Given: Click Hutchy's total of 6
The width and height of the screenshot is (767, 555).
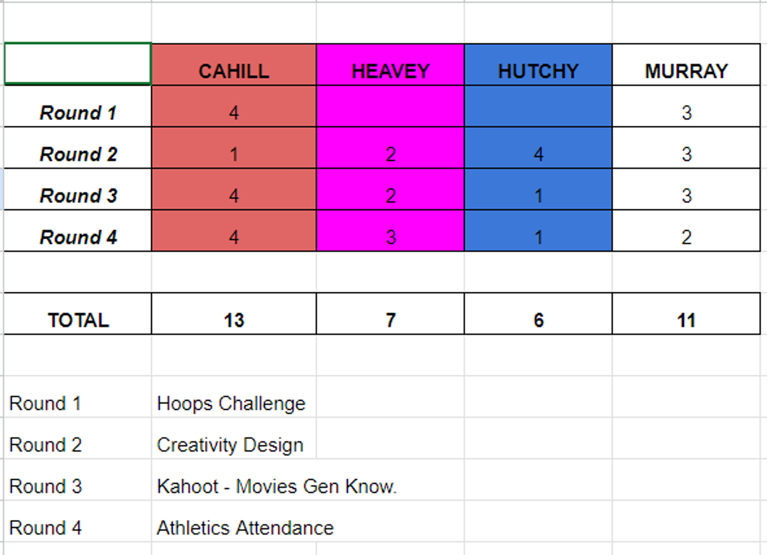Looking at the screenshot, I should [x=538, y=314].
